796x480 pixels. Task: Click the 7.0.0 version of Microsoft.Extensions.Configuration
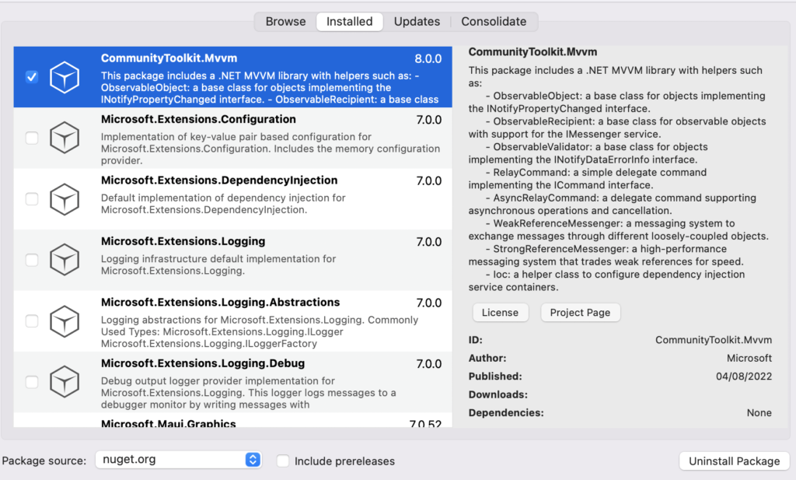coord(428,120)
